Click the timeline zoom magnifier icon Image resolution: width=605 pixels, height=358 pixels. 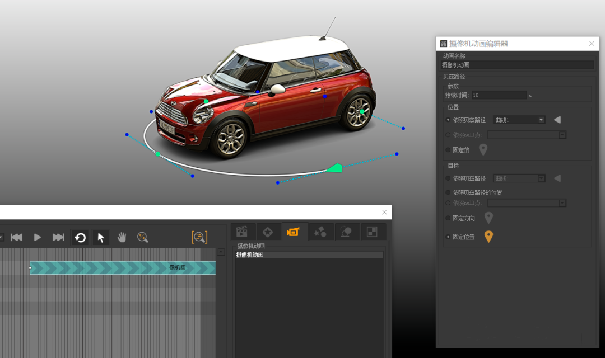pos(143,238)
